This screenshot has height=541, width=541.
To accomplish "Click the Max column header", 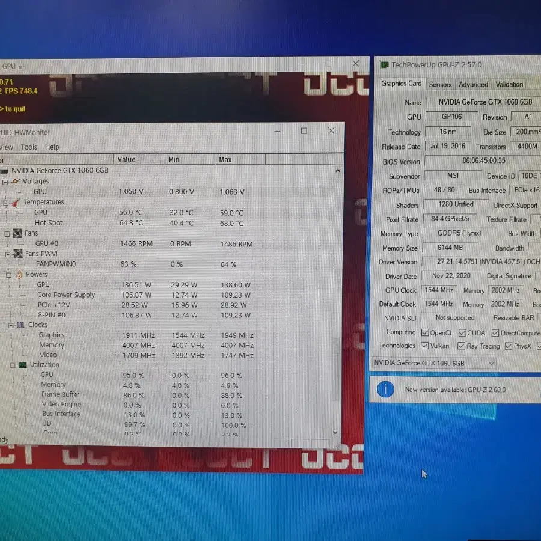I will point(240,159).
